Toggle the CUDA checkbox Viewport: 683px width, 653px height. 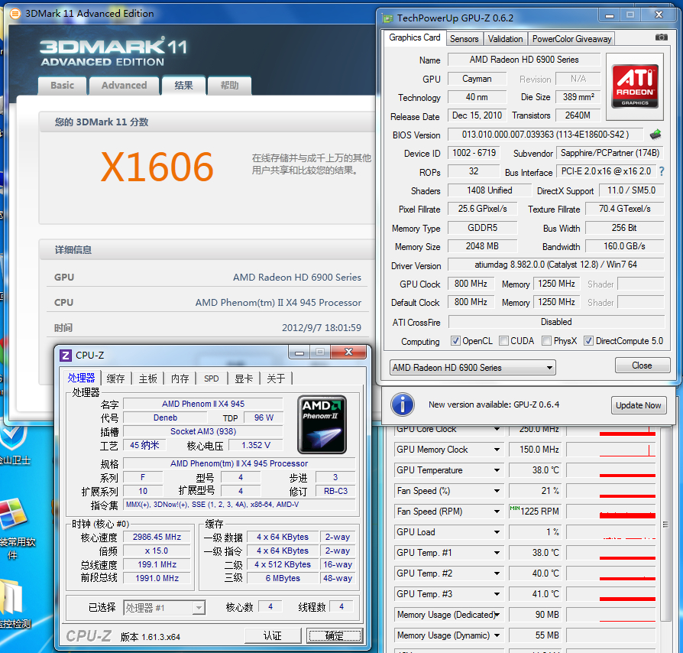pos(503,341)
